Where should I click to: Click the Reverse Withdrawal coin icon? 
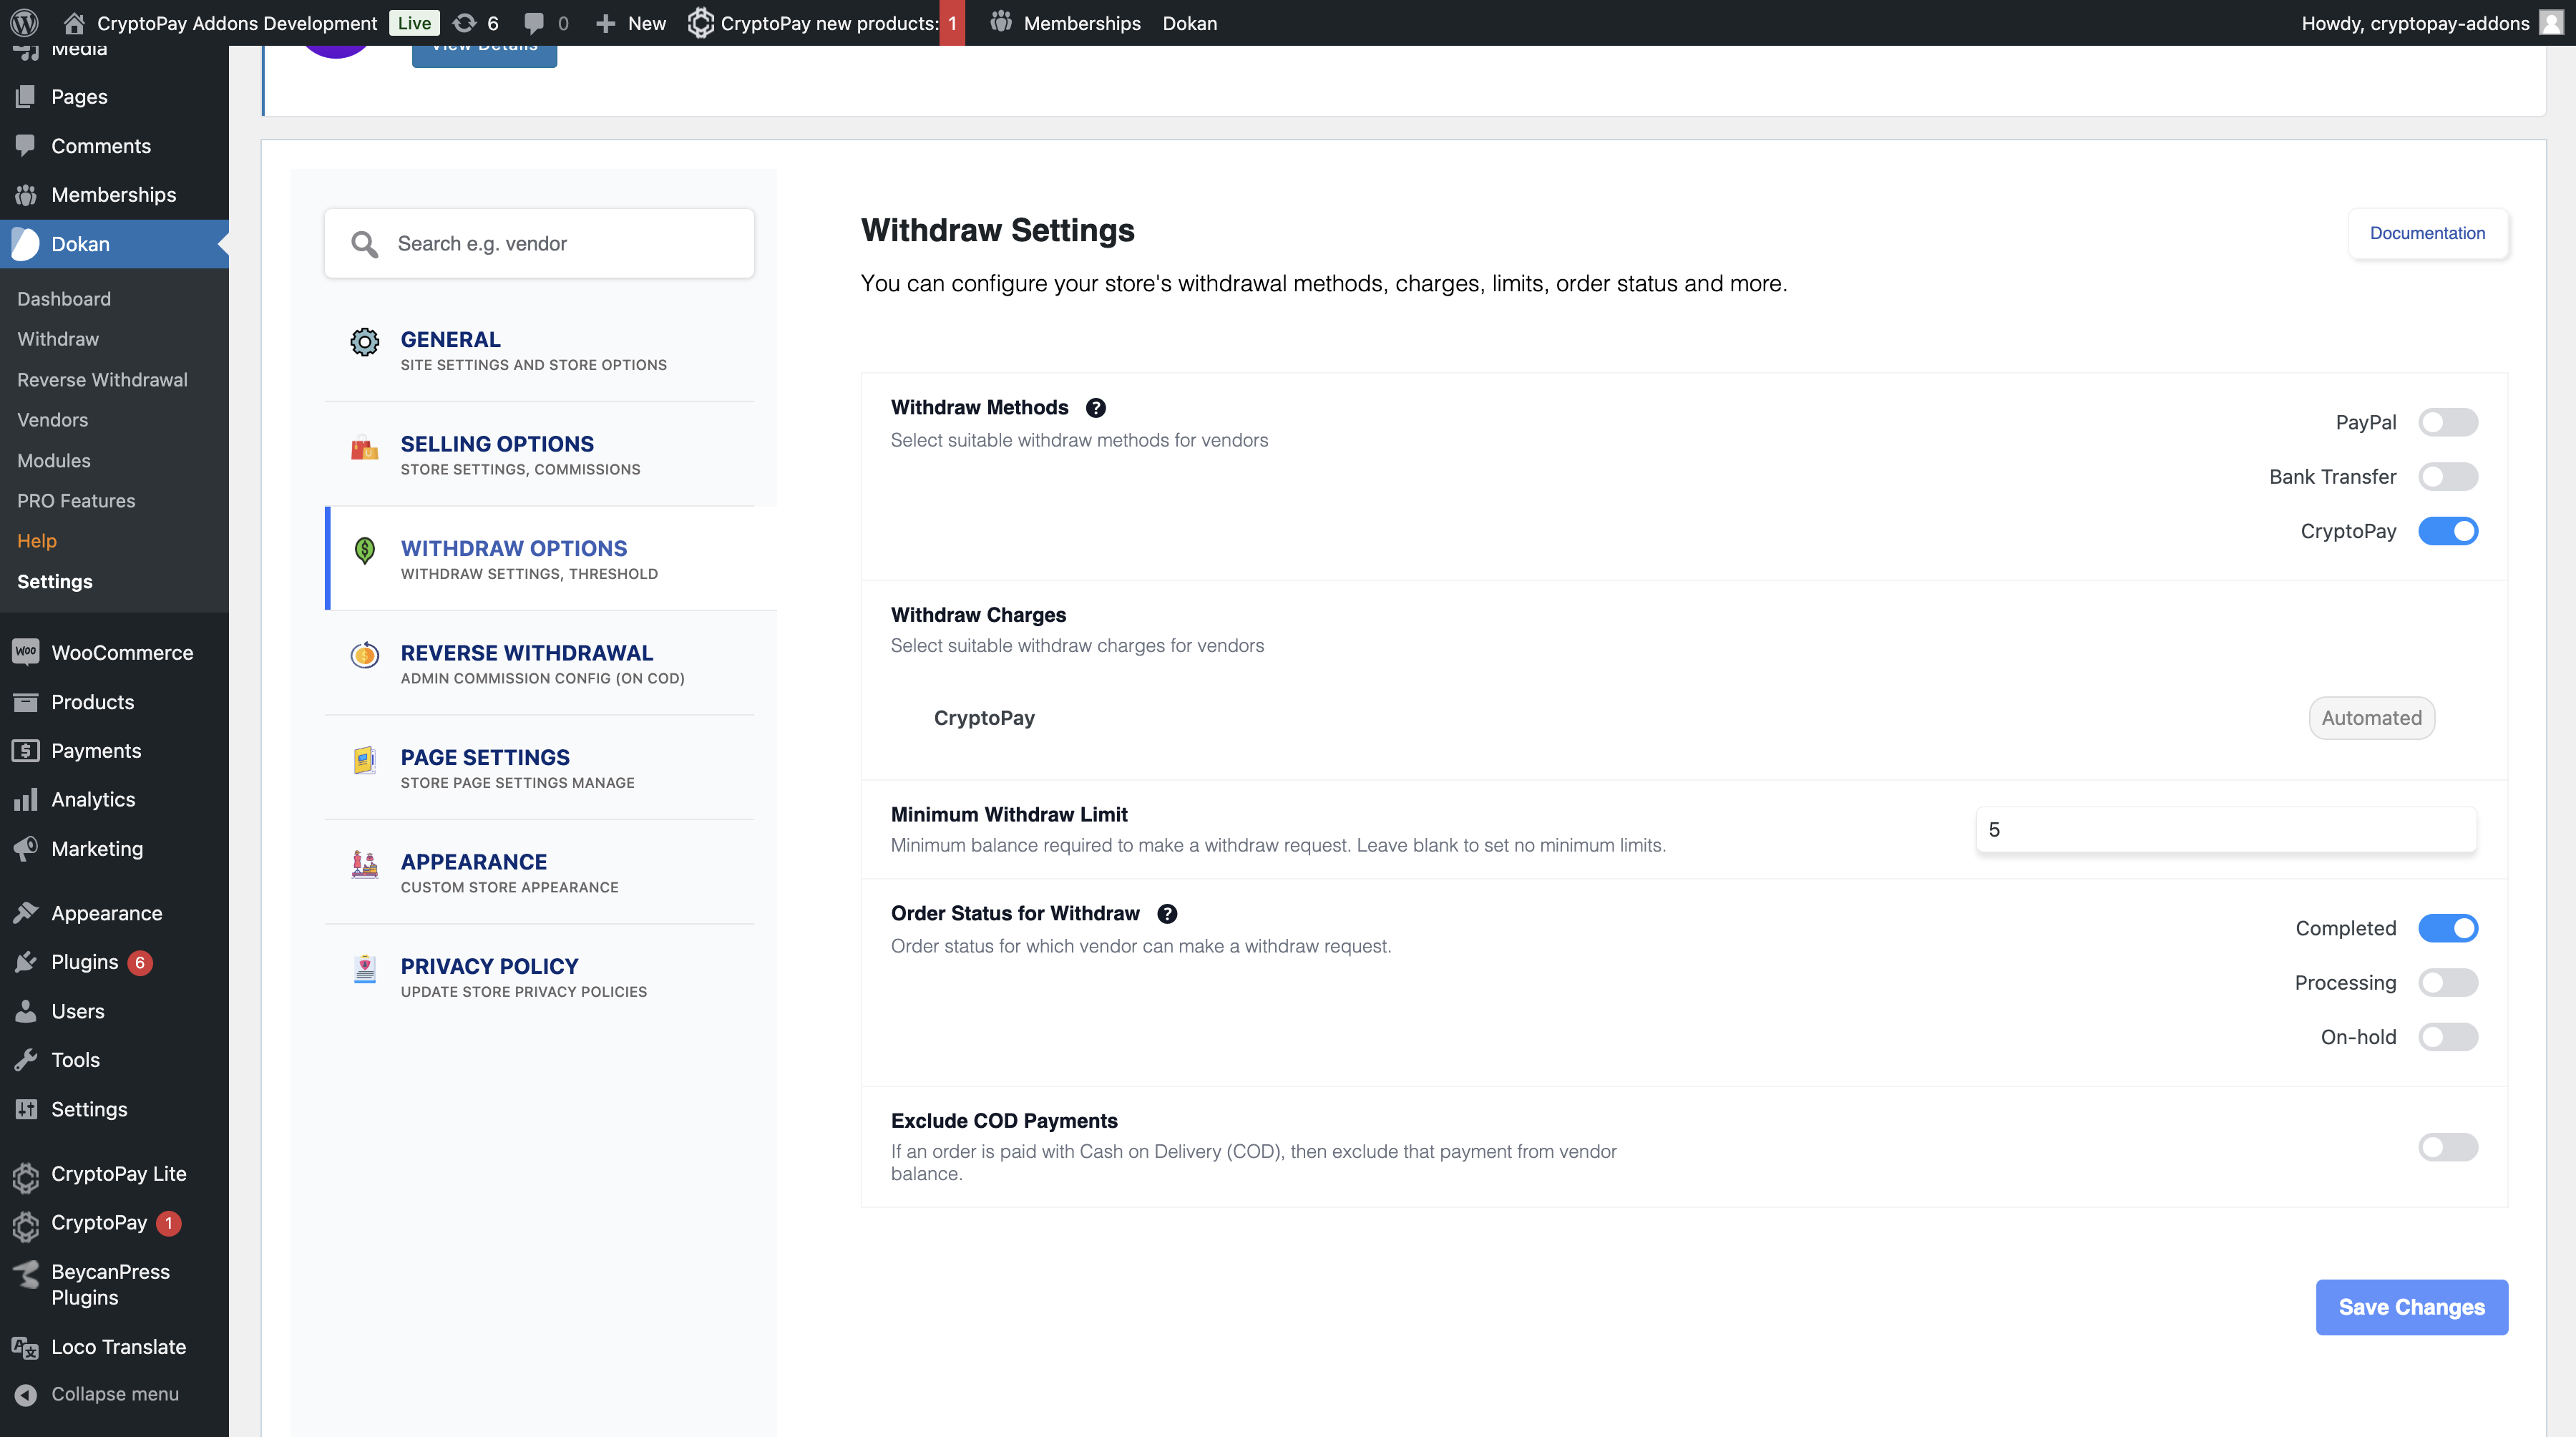pos(364,655)
